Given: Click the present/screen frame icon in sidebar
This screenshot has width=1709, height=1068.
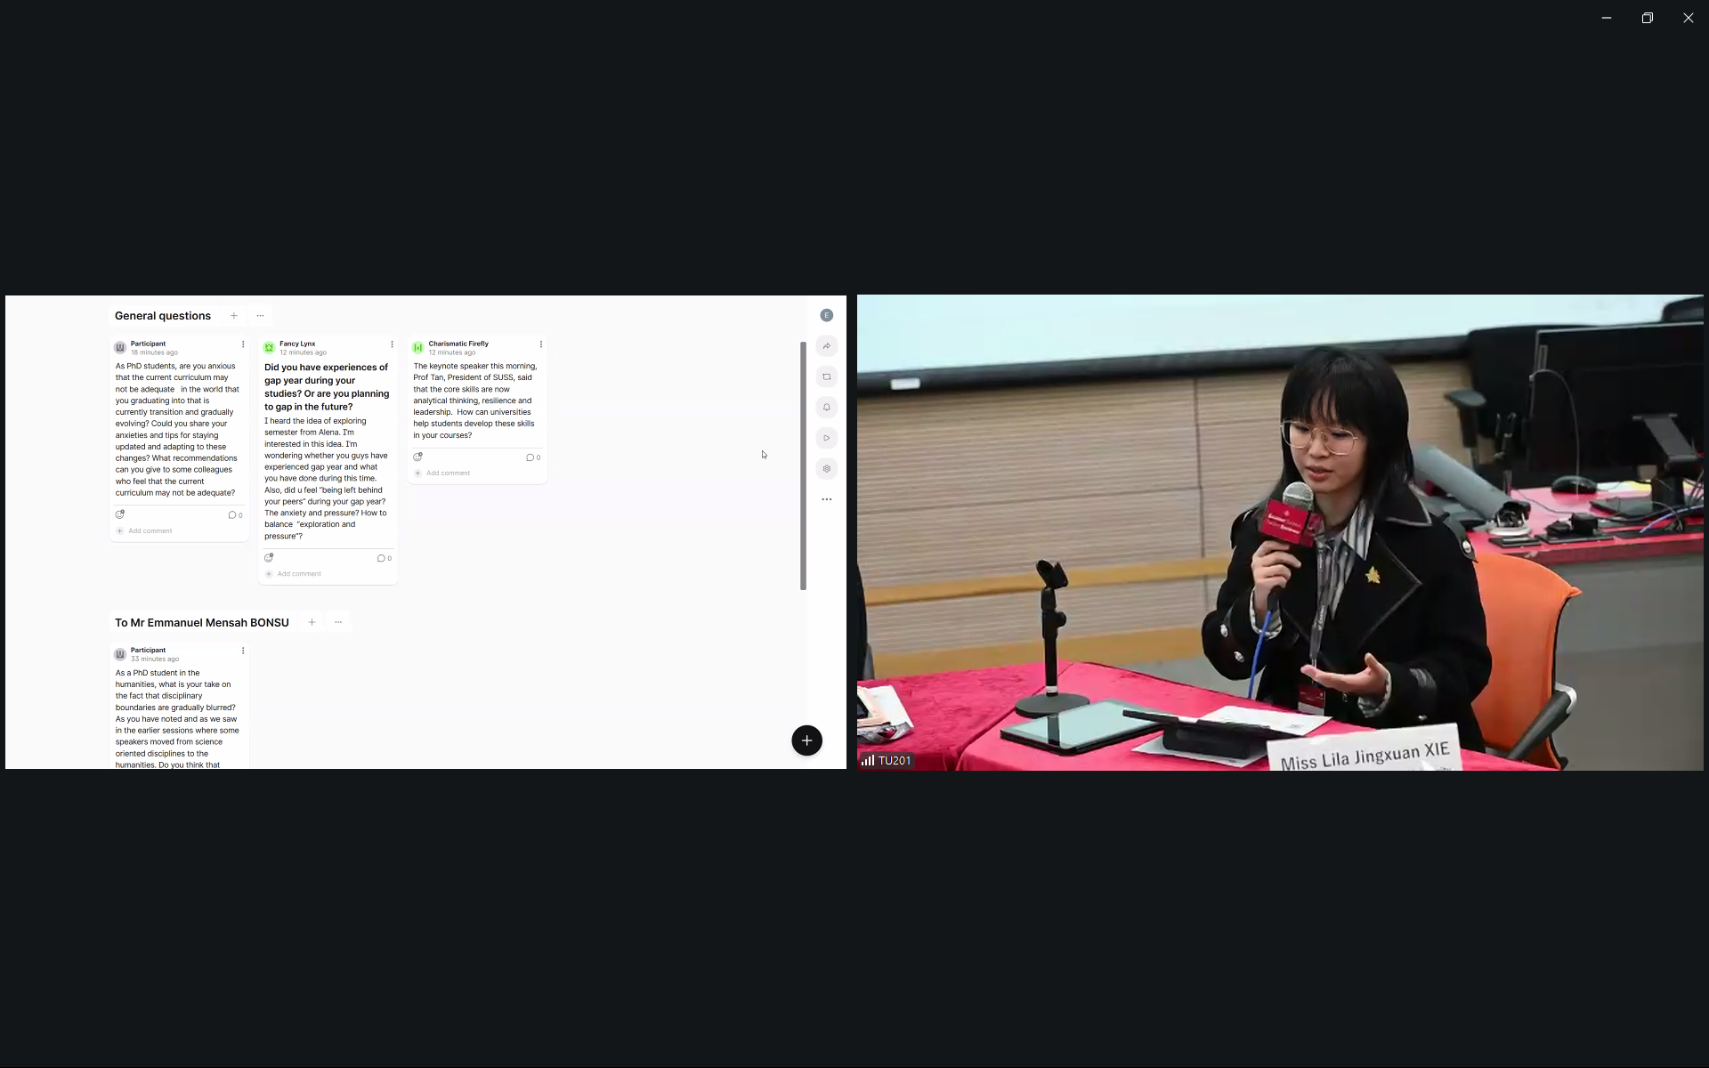Looking at the screenshot, I should coord(826,376).
